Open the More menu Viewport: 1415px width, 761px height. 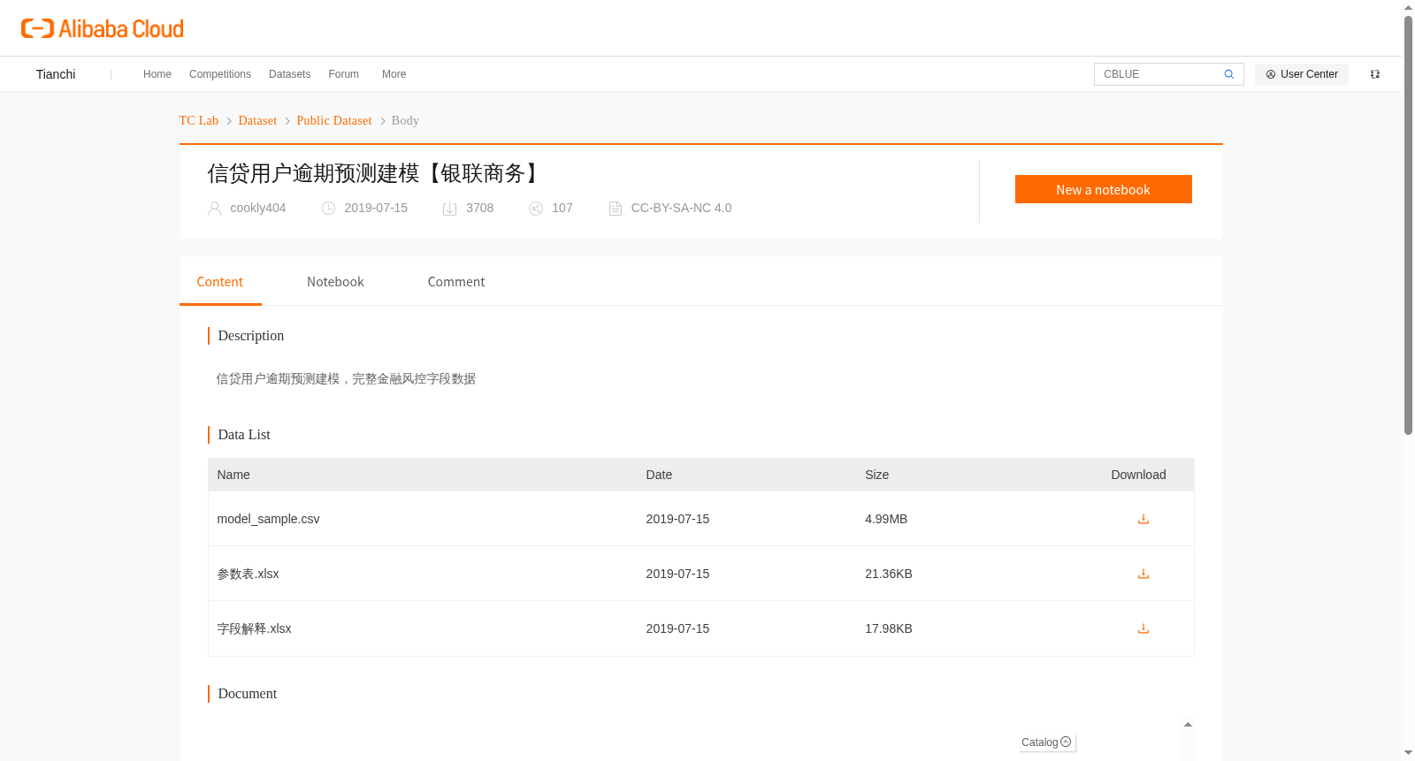[394, 74]
